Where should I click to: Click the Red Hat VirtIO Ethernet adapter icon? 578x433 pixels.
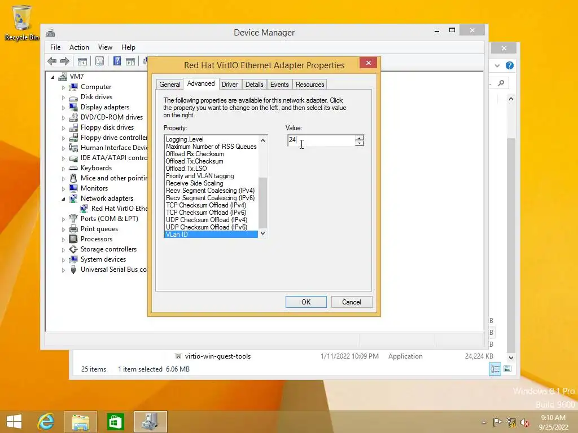(84, 209)
